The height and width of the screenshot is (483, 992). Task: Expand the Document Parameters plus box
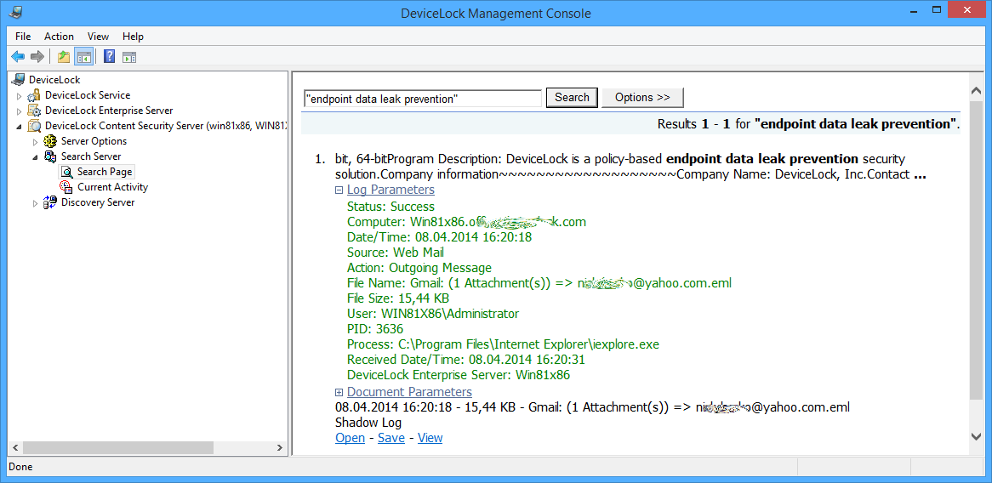339,393
